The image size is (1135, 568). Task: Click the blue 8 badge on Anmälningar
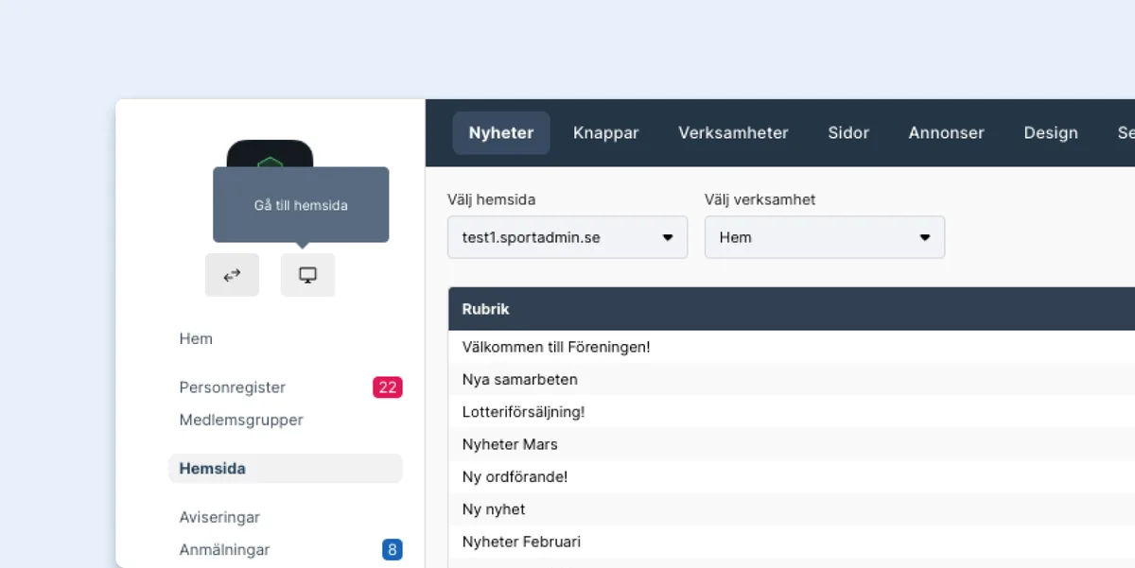coord(393,549)
